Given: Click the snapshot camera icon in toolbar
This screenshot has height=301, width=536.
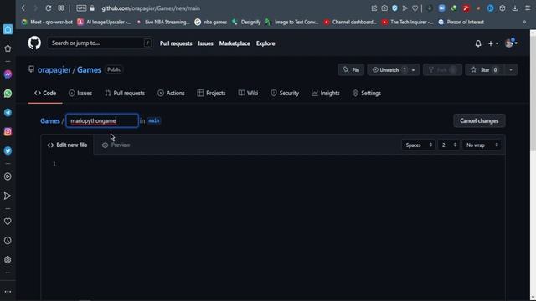Looking at the screenshot, I should coord(384,8).
